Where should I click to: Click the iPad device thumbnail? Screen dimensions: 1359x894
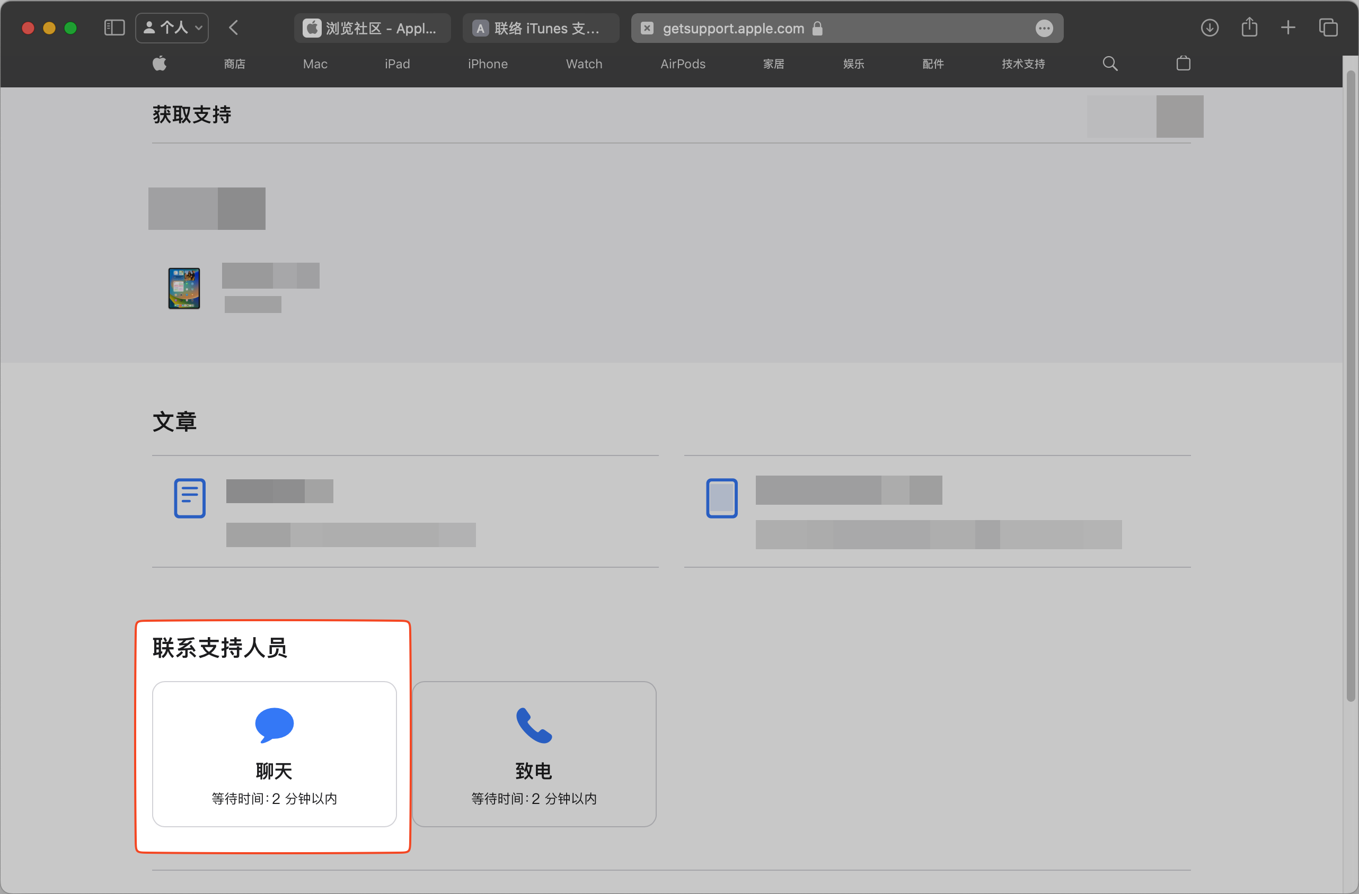(x=184, y=288)
